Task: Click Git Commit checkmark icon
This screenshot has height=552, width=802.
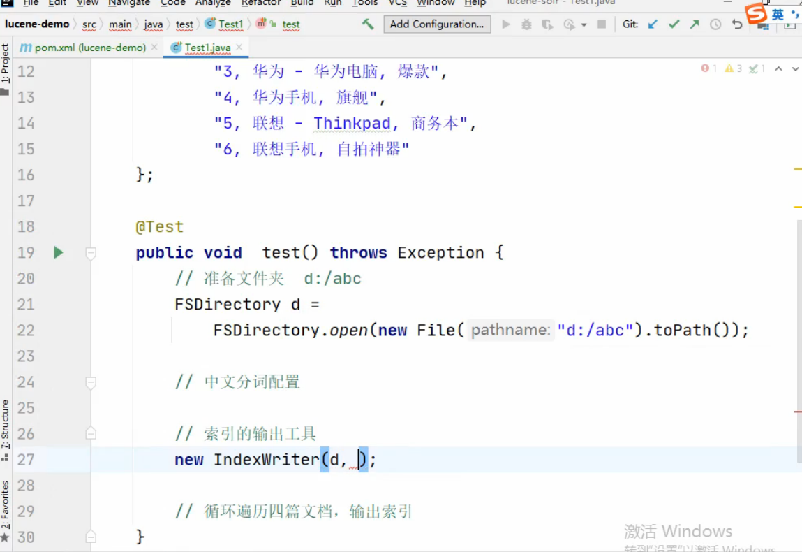Action: pos(674,24)
